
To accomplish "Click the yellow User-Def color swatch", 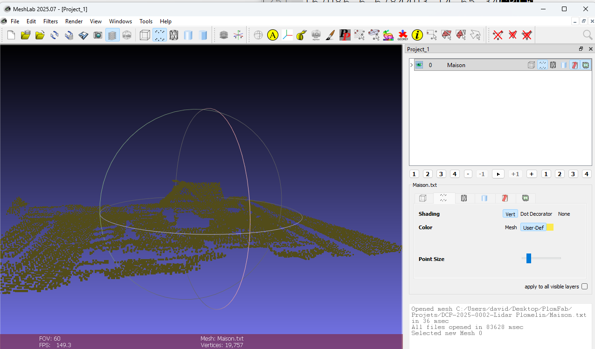I will coord(550,227).
